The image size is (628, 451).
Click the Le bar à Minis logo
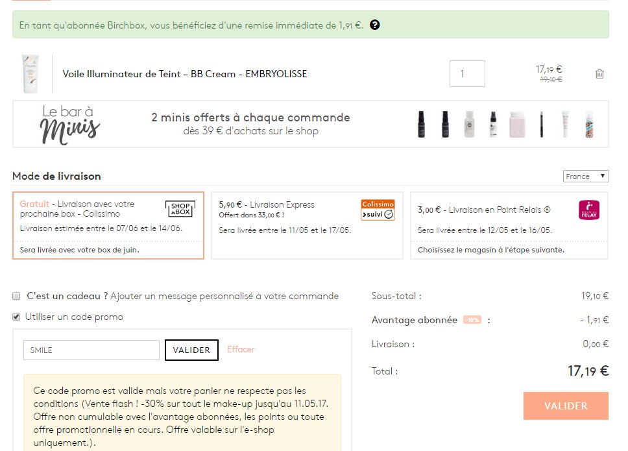click(69, 125)
